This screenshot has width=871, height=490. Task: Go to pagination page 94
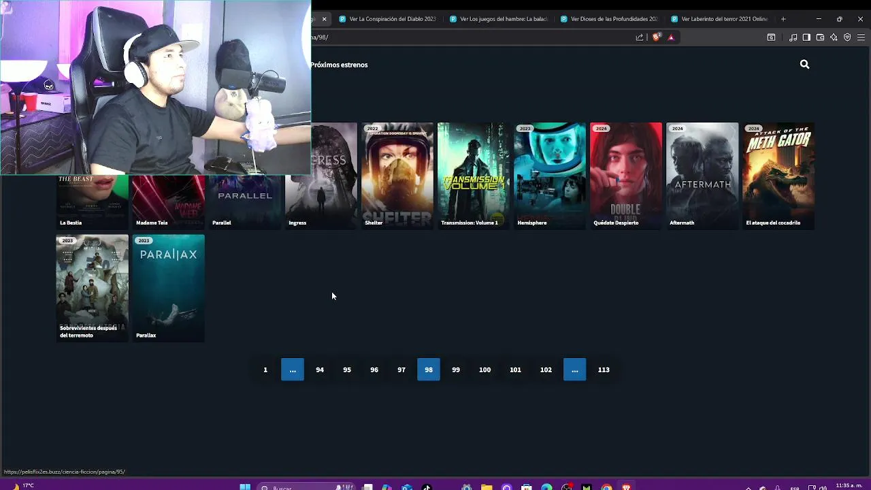coord(320,370)
